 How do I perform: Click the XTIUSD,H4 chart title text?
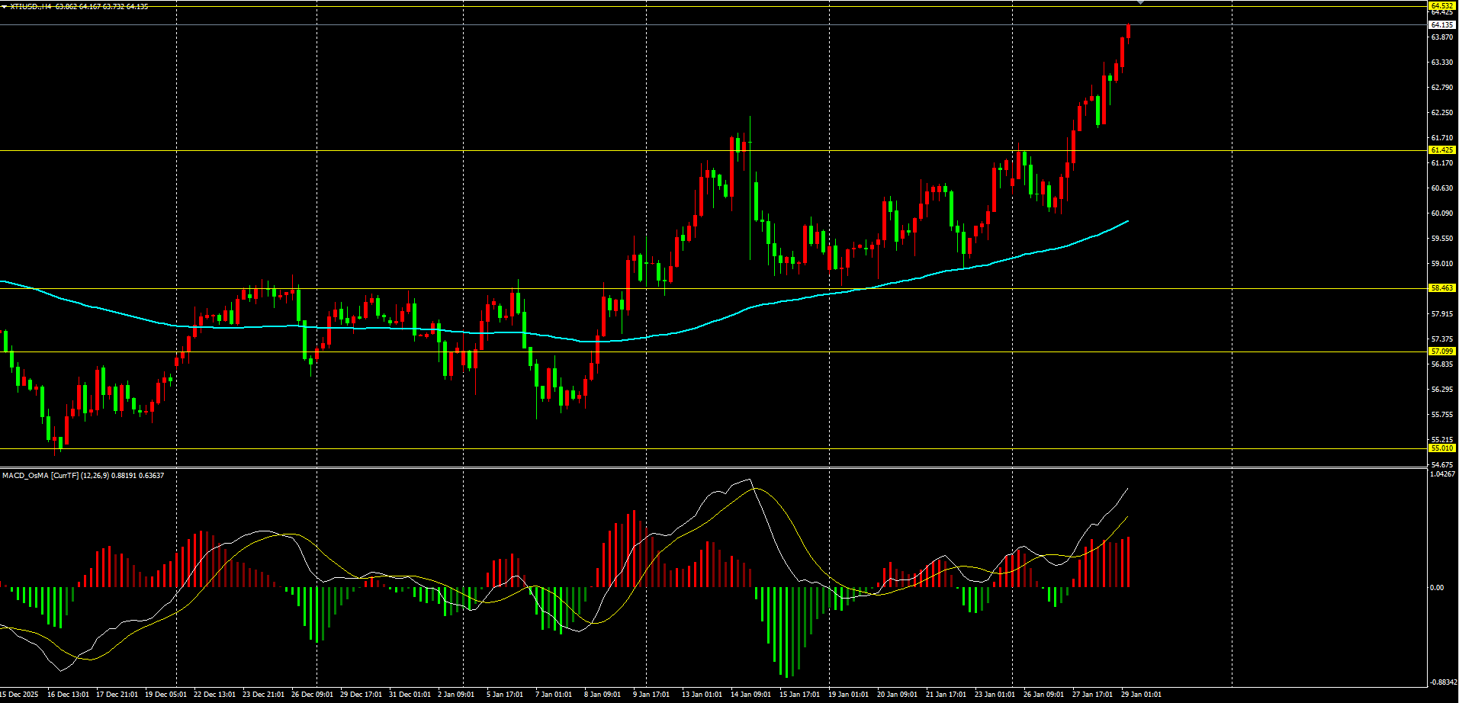pos(31,7)
